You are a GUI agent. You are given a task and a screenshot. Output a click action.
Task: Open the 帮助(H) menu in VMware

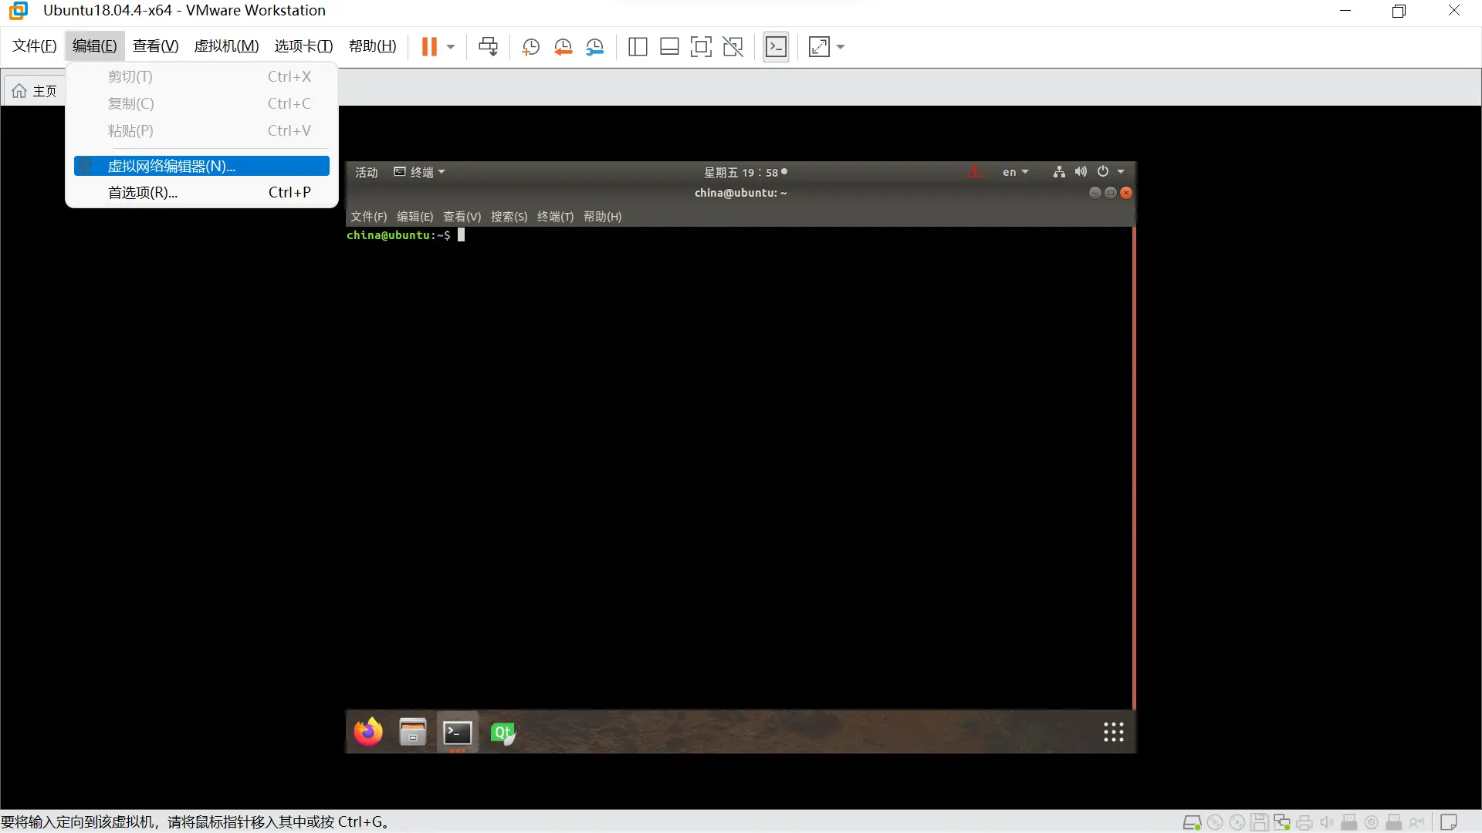click(x=372, y=46)
